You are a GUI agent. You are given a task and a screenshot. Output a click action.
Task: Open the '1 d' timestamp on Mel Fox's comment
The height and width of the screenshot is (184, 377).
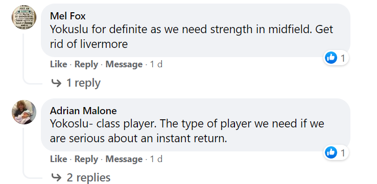(156, 64)
